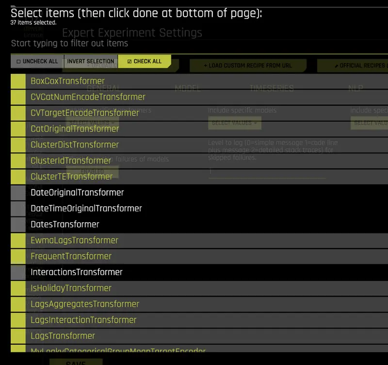Viewport: 388px width, 365px height.
Task: Select the IsHolidayTransformer row text
Action: click(x=71, y=288)
